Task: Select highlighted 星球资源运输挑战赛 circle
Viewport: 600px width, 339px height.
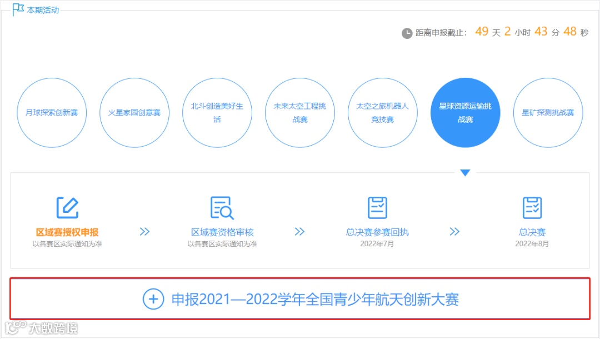Action: click(x=466, y=112)
